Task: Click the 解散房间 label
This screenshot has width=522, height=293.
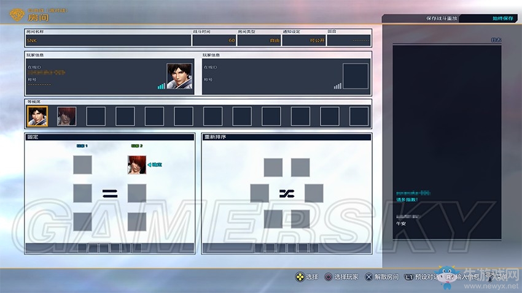Action: point(386,276)
